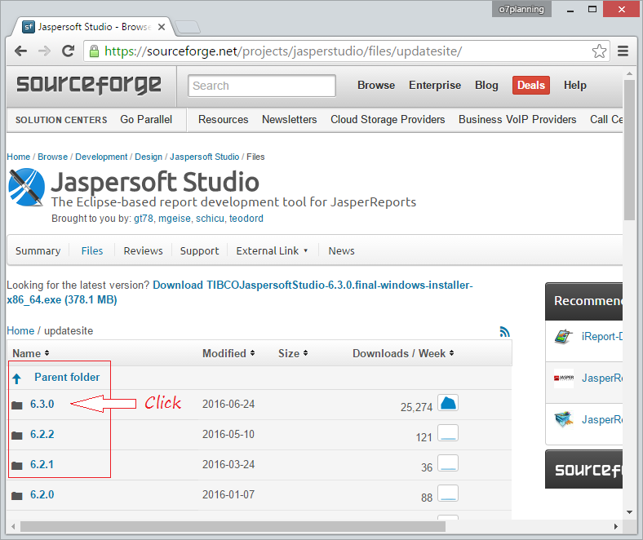Click the Parent folder up arrow icon
Screen dimensions: 643x540
pos(17,378)
